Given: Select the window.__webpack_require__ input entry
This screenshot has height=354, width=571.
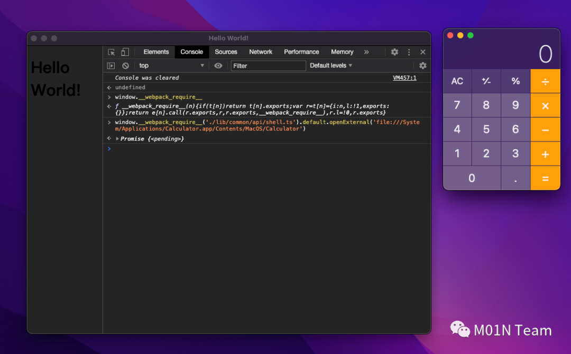Looking at the screenshot, I should pos(159,97).
